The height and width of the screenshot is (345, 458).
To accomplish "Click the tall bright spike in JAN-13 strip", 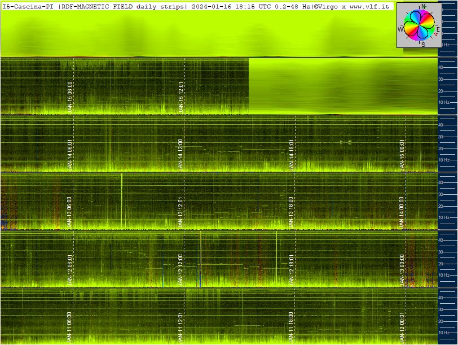I will (121, 201).
